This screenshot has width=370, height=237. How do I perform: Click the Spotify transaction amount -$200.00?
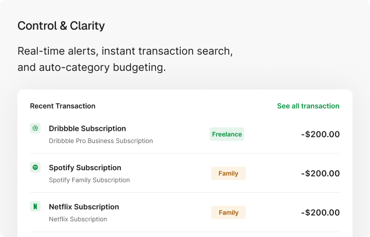coord(320,173)
